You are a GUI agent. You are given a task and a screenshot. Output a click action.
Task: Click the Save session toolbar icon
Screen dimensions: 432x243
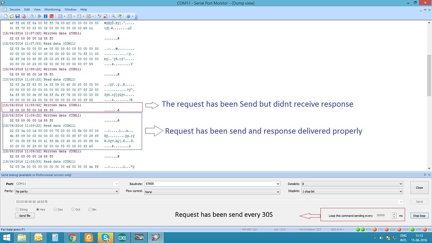click(x=18, y=16)
